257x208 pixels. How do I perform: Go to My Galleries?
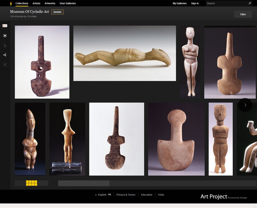(x=180, y=3)
